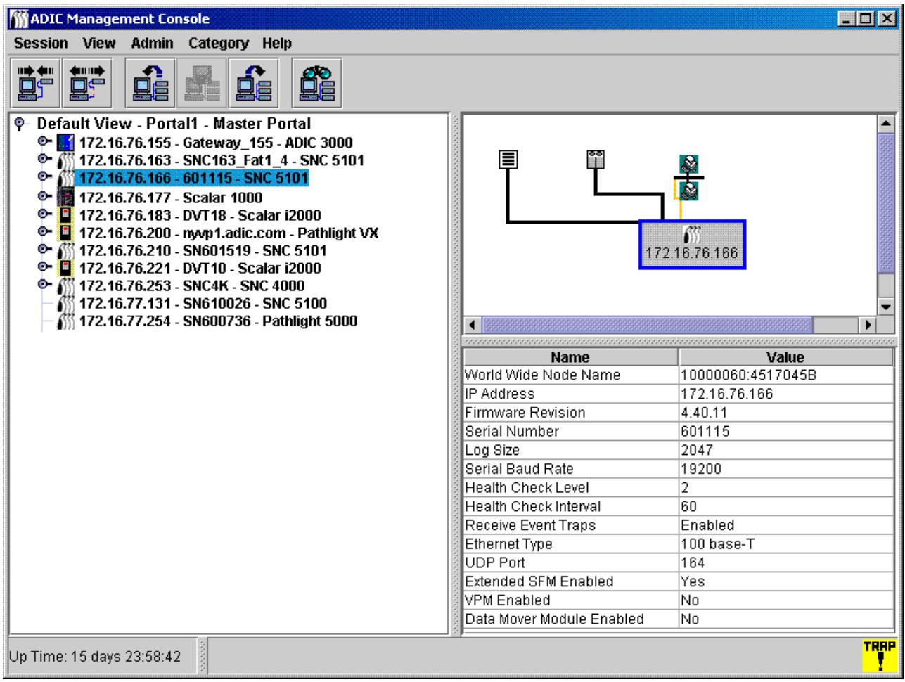Click the DVT10 Scalar i2000 icon

pos(65,268)
